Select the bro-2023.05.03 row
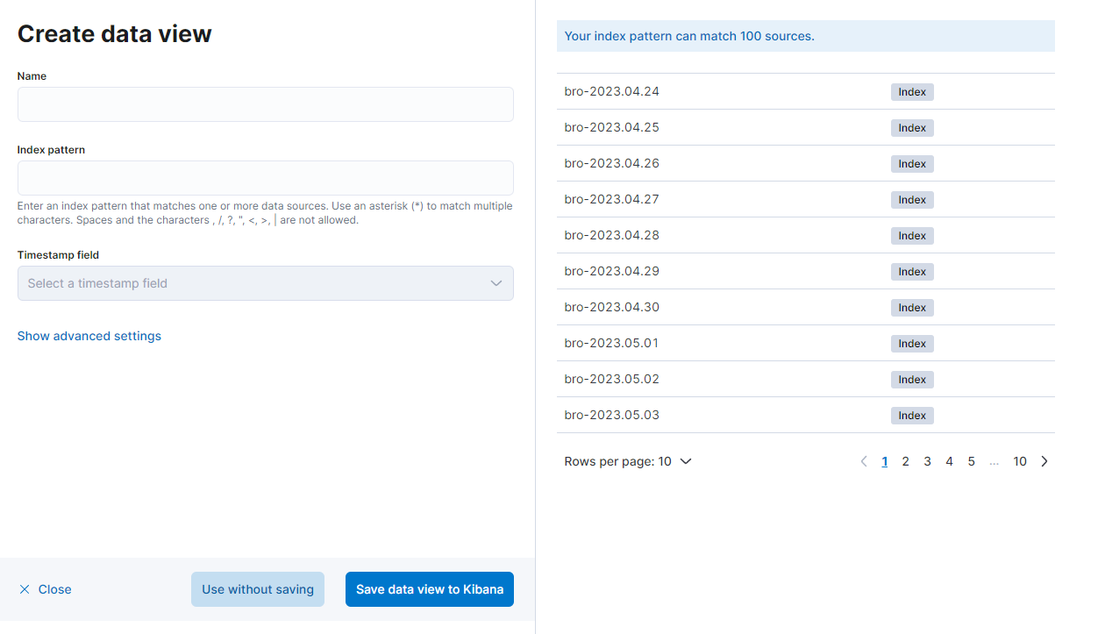This screenshot has width=1098, height=634. pyautogui.click(x=611, y=415)
